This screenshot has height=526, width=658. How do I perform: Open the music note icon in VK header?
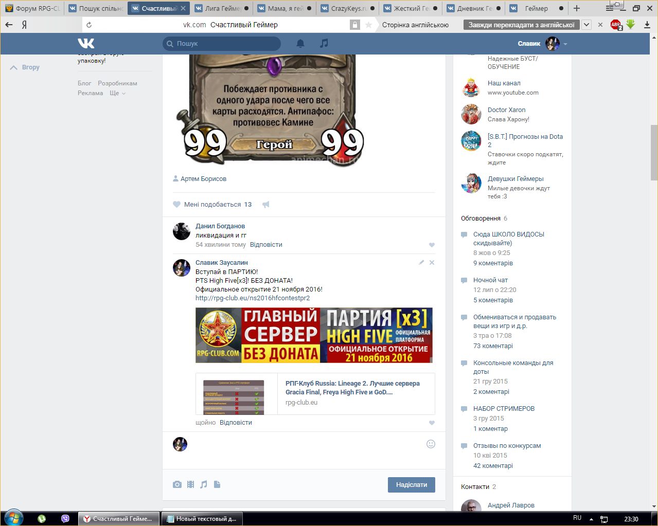point(324,44)
